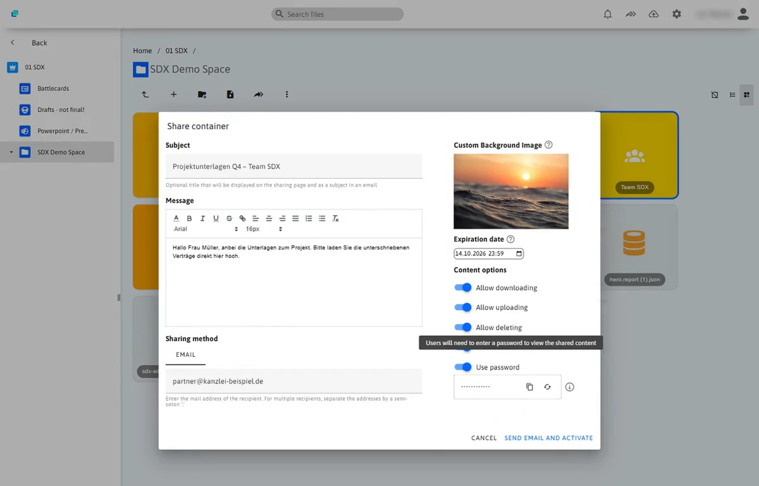Toggle the hide-preview icon near view switches
Screen dimensions: 759x486
(x=715, y=95)
